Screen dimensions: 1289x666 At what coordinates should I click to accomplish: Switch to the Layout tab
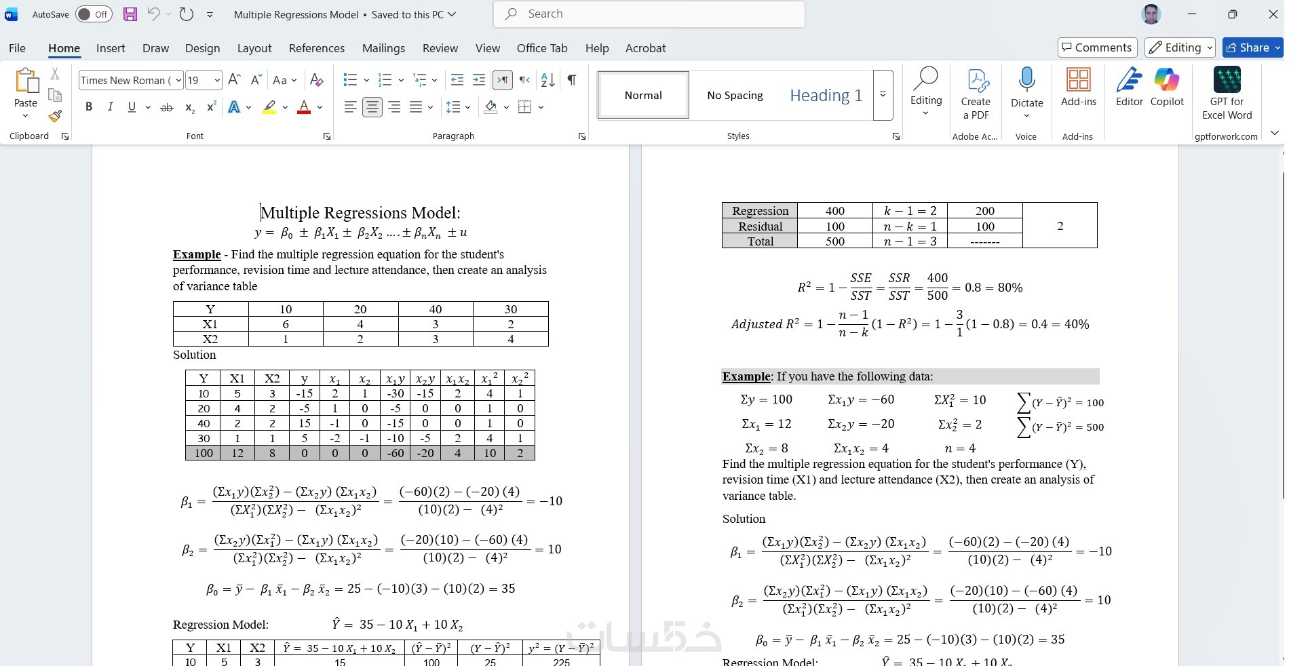[254, 48]
